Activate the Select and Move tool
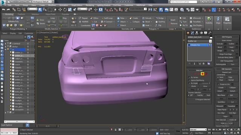241x135 pixels. point(60,10)
